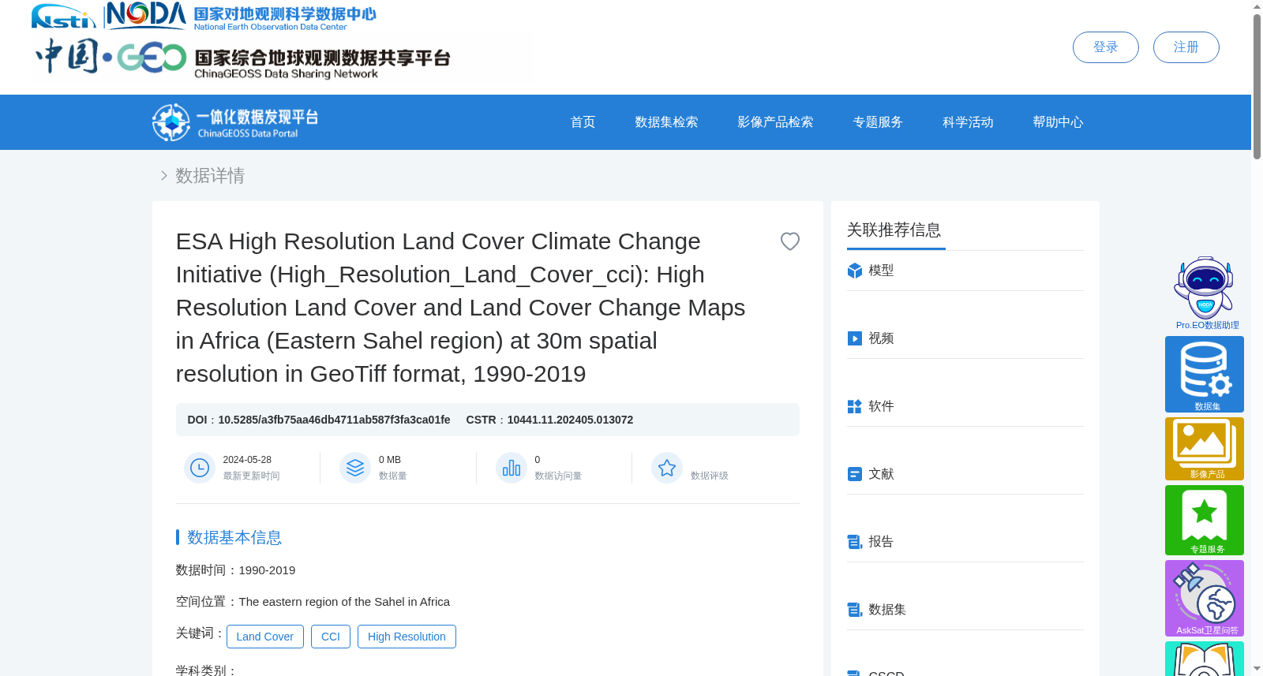Open the Pro.EO数据助理 robot assistant

[x=1205, y=293]
